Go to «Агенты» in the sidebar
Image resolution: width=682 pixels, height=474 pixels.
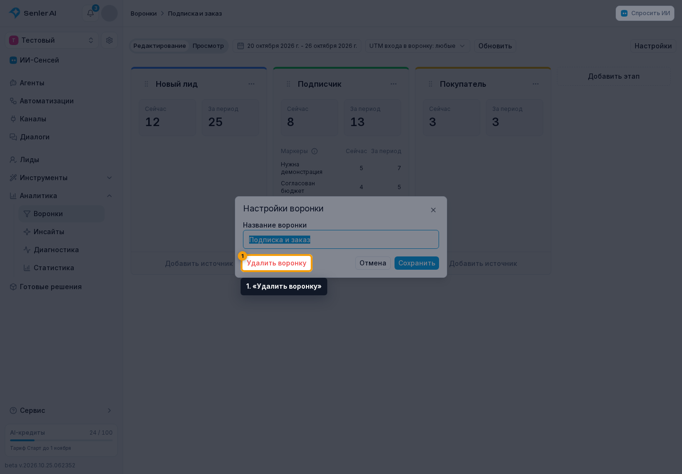tap(61, 83)
